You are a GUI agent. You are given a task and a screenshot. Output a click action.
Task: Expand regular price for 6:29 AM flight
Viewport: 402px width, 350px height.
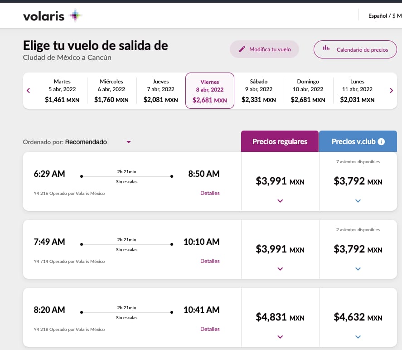pyautogui.click(x=280, y=201)
